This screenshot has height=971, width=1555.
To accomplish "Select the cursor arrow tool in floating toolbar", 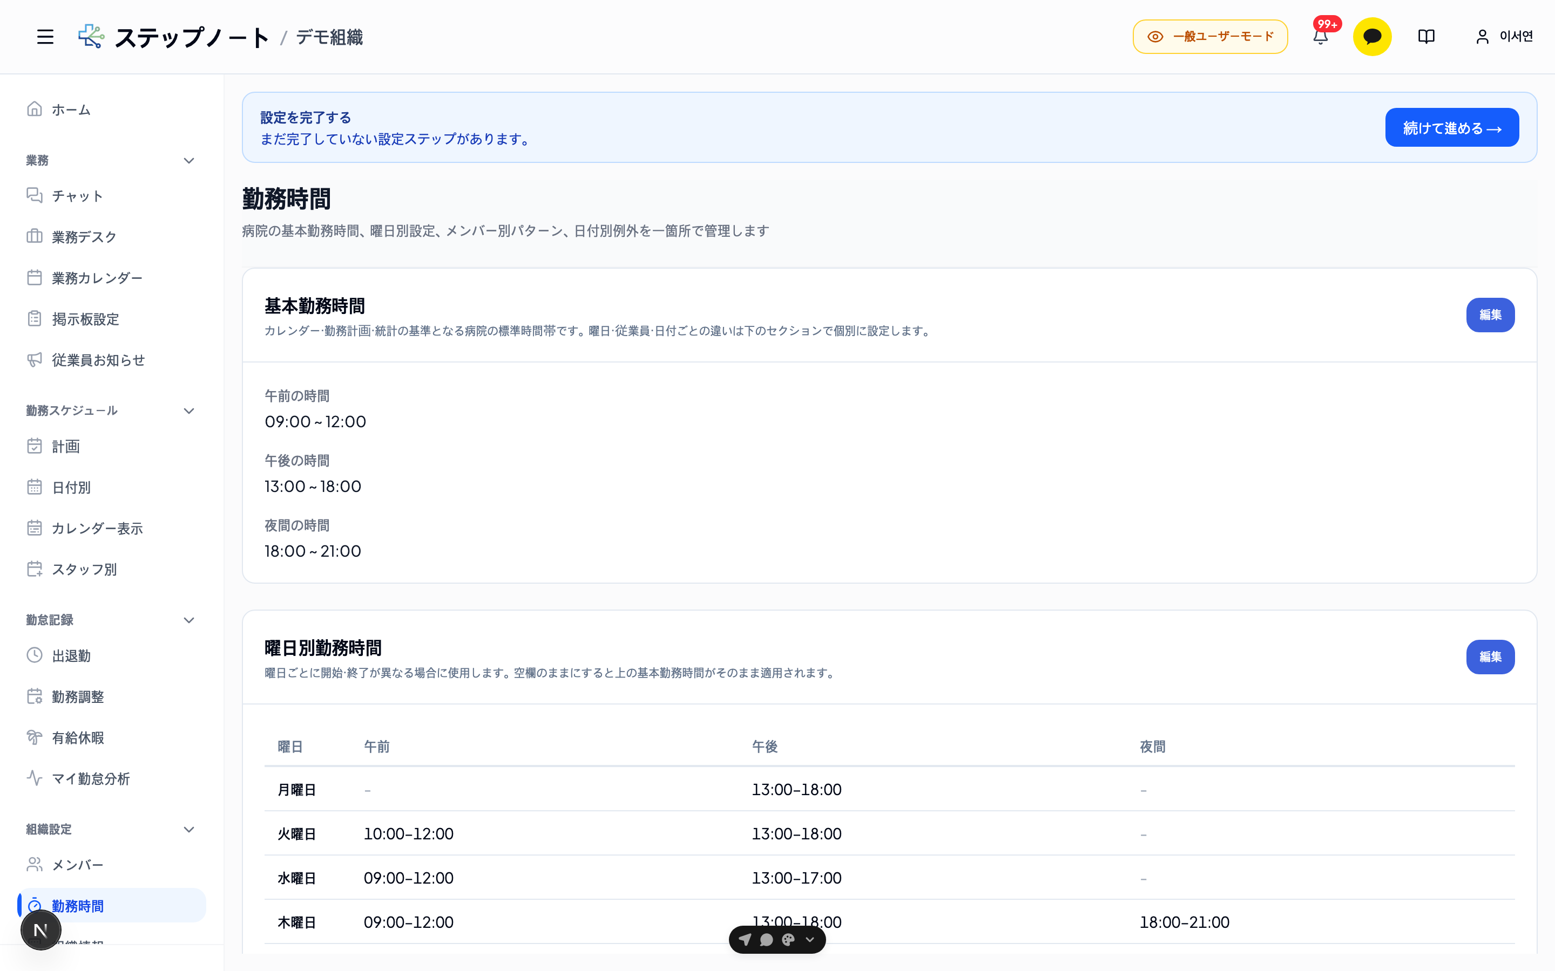I will (x=745, y=940).
